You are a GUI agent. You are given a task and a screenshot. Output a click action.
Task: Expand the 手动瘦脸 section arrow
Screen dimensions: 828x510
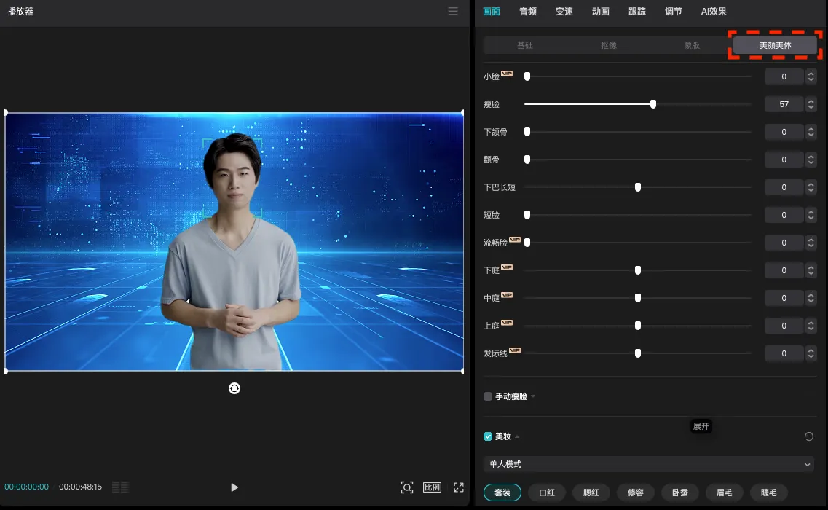[533, 396]
